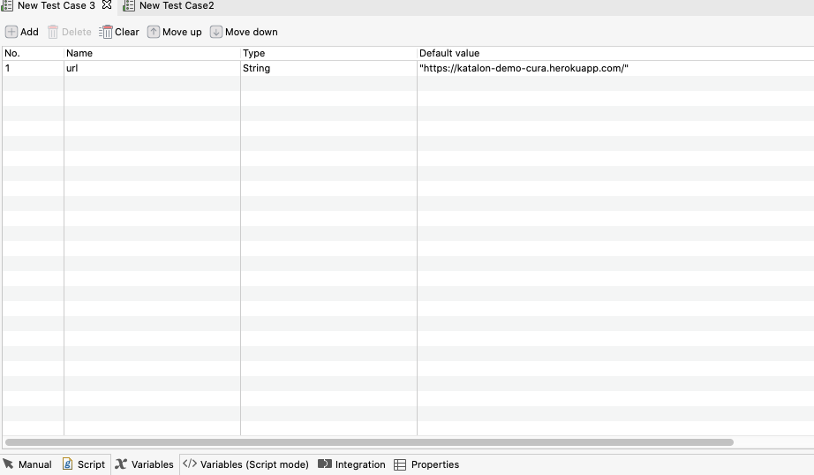The width and height of the screenshot is (814, 475).
Task: Select the New Test Case 3 tab
Action: [57, 5]
